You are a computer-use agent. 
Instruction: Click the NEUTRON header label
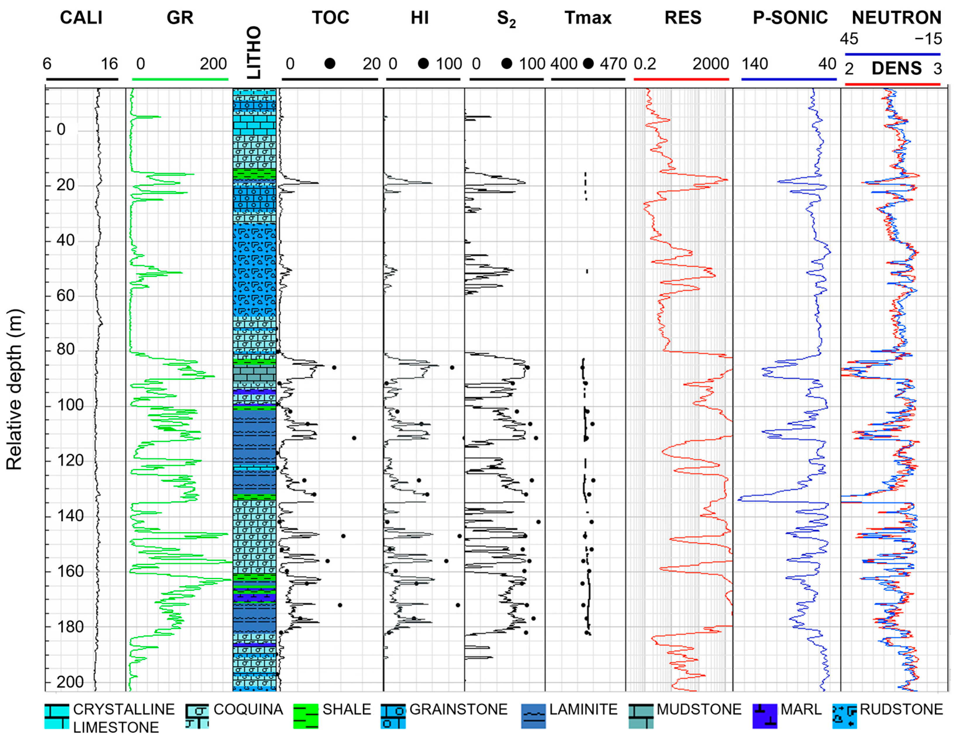896,18
